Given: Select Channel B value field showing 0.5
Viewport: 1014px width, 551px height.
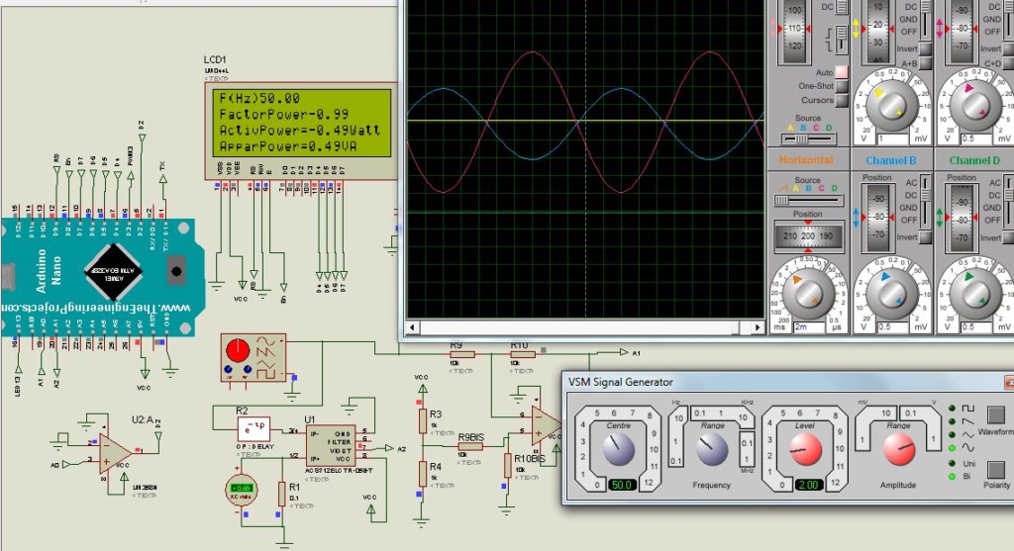Looking at the screenshot, I should coord(892,326).
